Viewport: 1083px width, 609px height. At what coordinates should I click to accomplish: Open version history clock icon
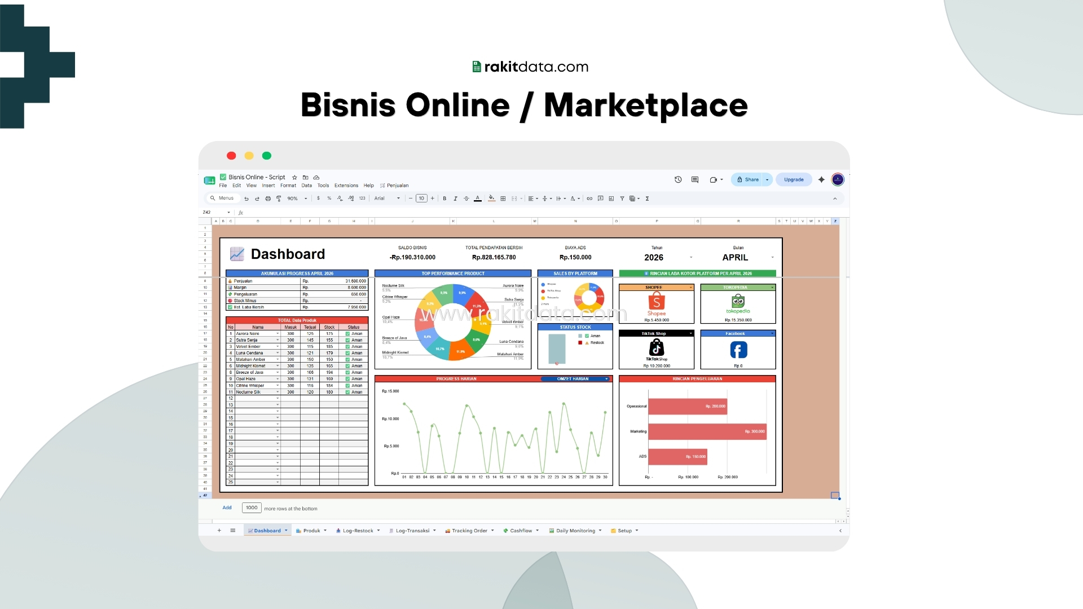point(678,180)
